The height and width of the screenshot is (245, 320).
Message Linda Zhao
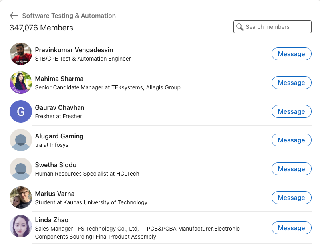tap(291, 228)
